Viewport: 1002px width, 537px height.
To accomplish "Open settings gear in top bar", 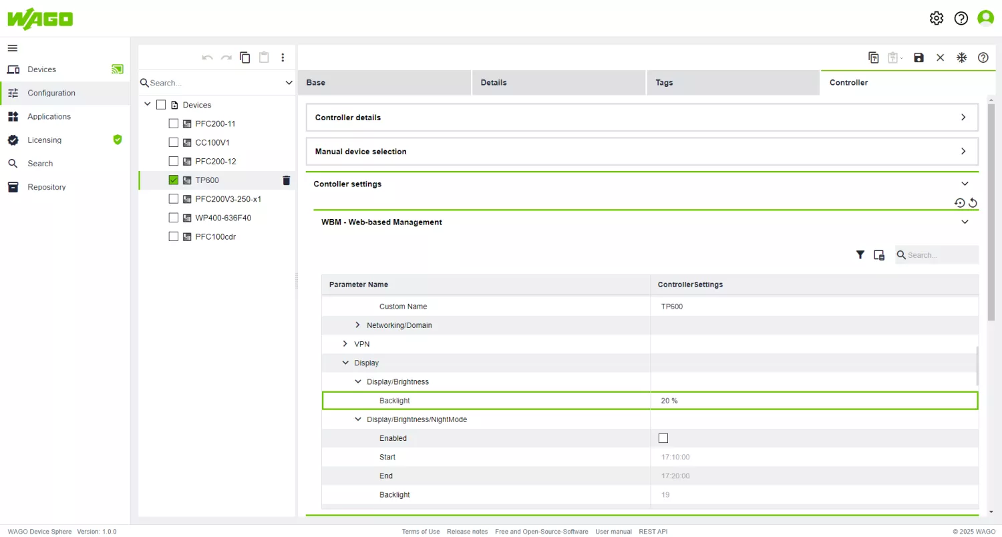I will click(x=937, y=19).
